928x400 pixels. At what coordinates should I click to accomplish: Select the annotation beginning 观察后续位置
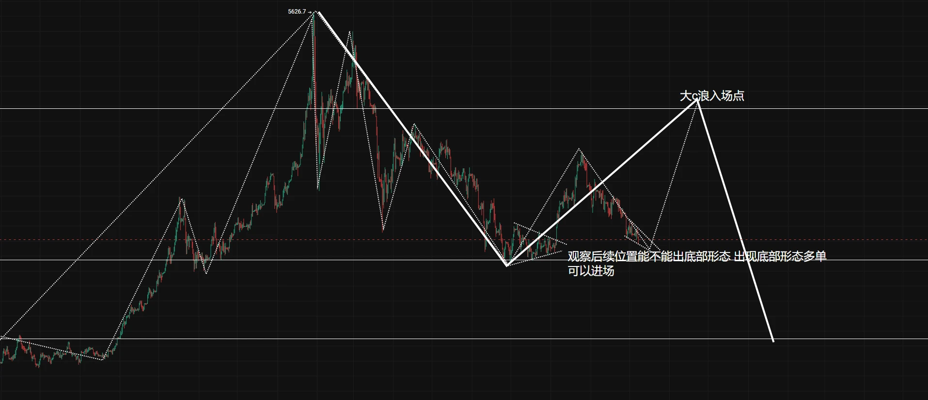pos(697,263)
